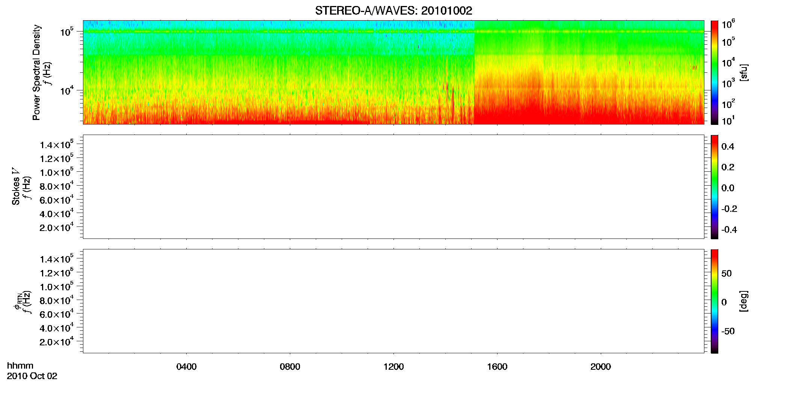Screen dimensions: 787x405
Task: Select the 2010 Oct 02 date label
Action: (32, 376)
